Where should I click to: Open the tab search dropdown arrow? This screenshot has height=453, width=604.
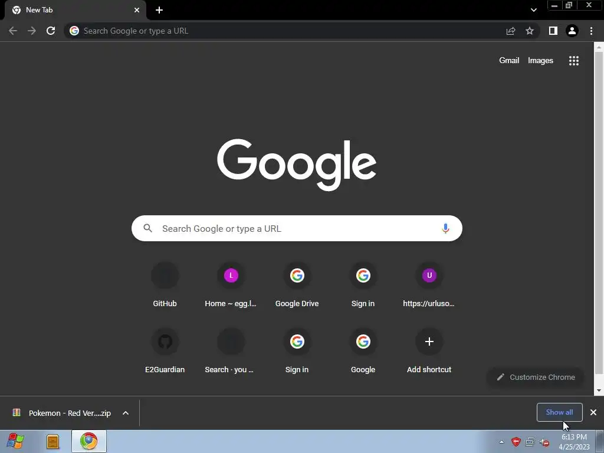[533, 10]
